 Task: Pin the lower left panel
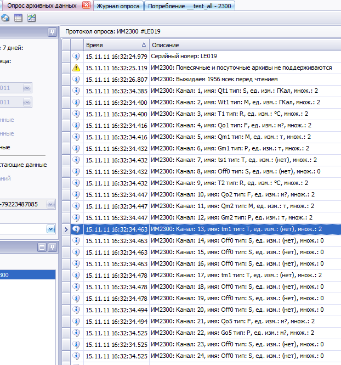(52, 247)
